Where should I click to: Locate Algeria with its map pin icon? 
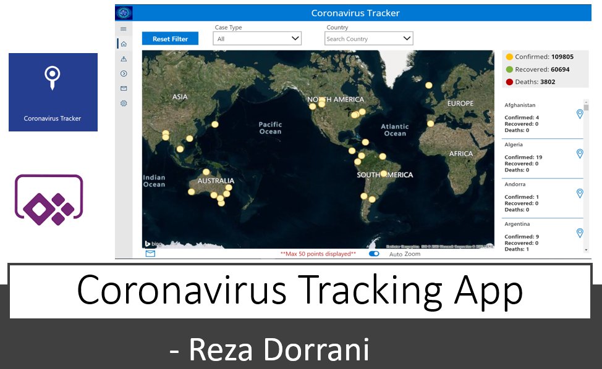[580, 154]
